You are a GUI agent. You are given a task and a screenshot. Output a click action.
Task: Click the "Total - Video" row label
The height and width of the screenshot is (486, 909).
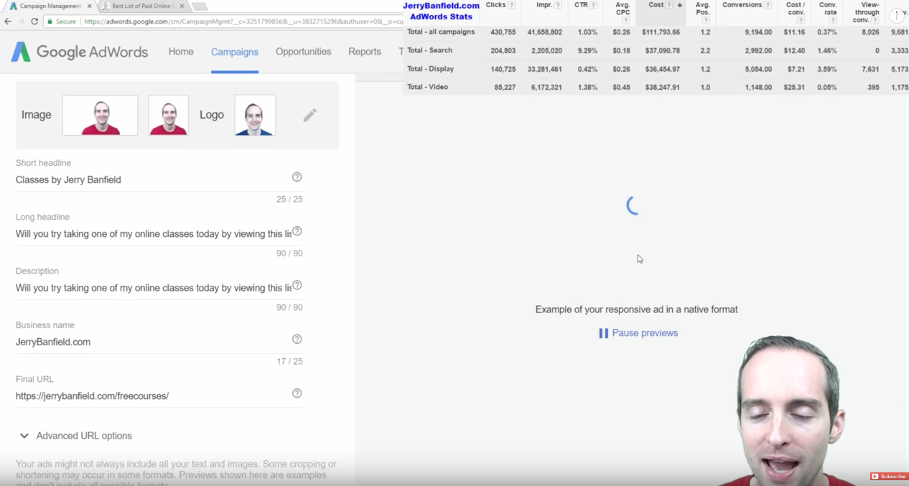[427, 87]
